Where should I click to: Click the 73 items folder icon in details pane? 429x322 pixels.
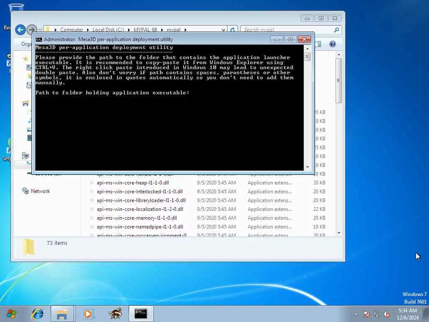(x=29, y=247)
